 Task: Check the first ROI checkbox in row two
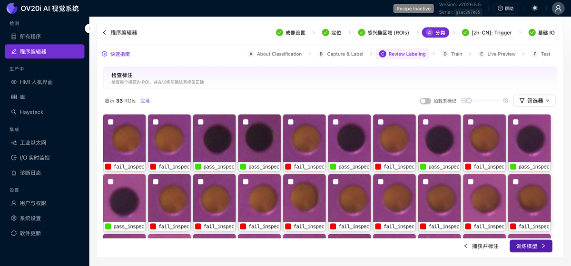click(111, 182)
